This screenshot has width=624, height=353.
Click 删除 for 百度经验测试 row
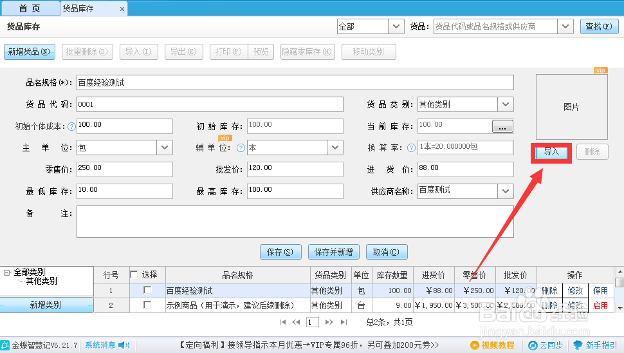[x=549, y=291]
